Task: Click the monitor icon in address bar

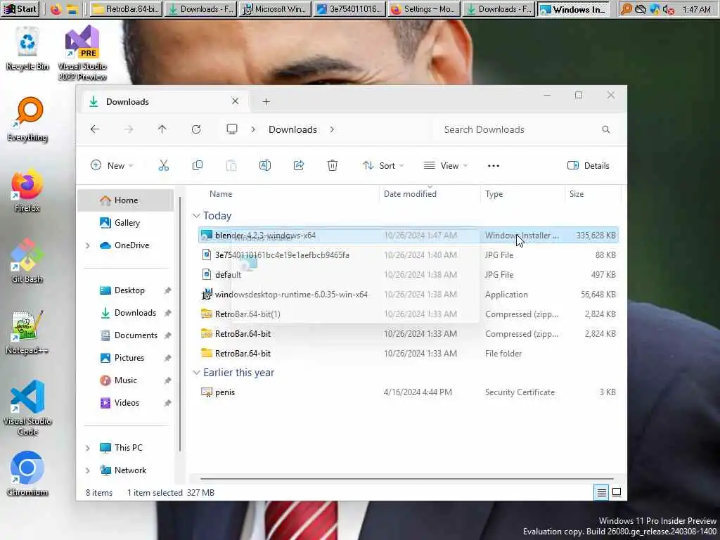Action: pyautogui.click(x=232, y=129)
